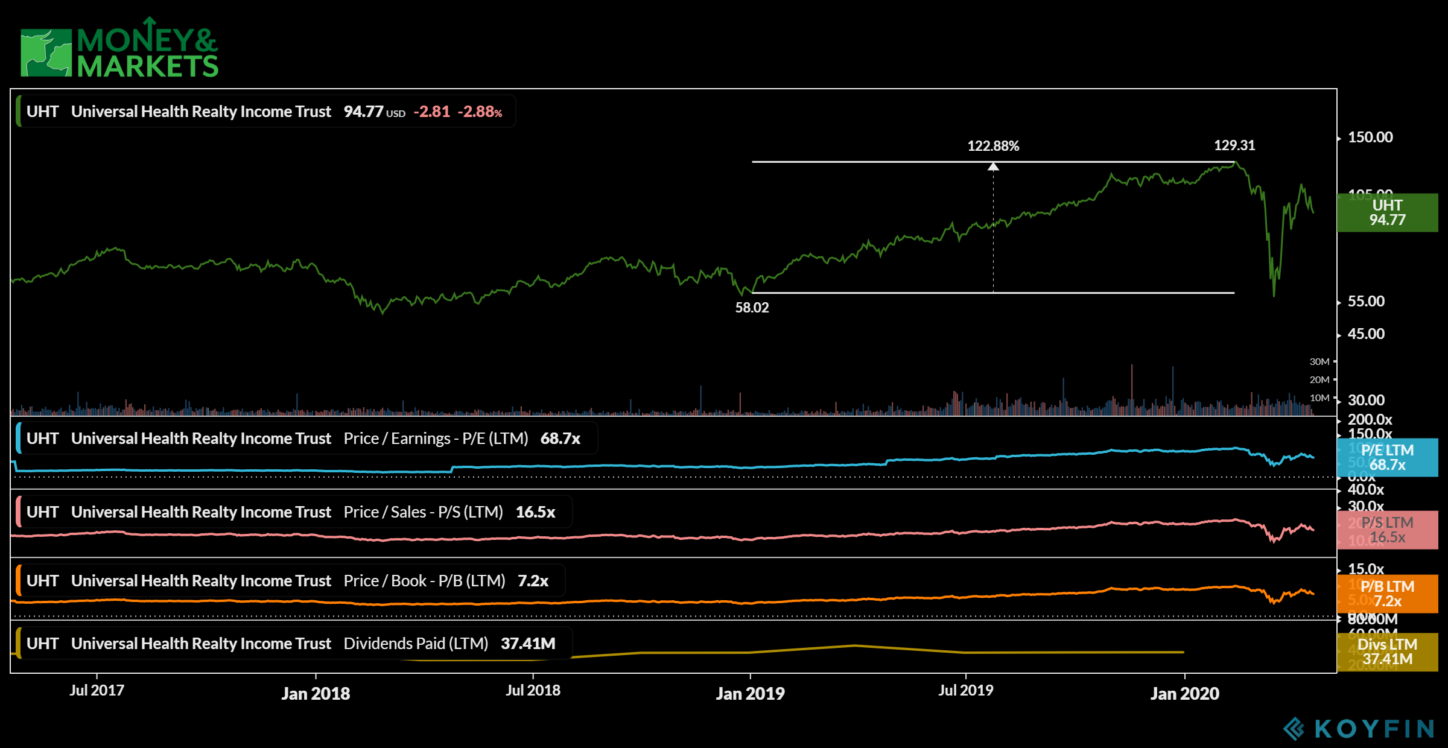Screen dimensions: 1448x748
Task: Click the Price / Earnings legend row
Action: coord(306,439)
